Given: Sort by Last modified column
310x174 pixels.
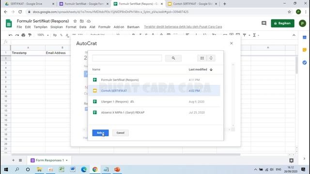Looking at the screenshot, I should 201,70.
